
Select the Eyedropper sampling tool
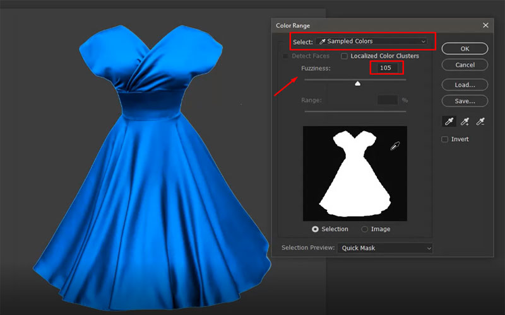[449, 122]
